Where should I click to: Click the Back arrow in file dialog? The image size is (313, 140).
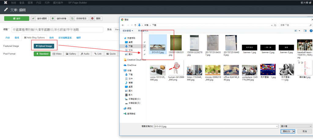(x=123, y=25)
